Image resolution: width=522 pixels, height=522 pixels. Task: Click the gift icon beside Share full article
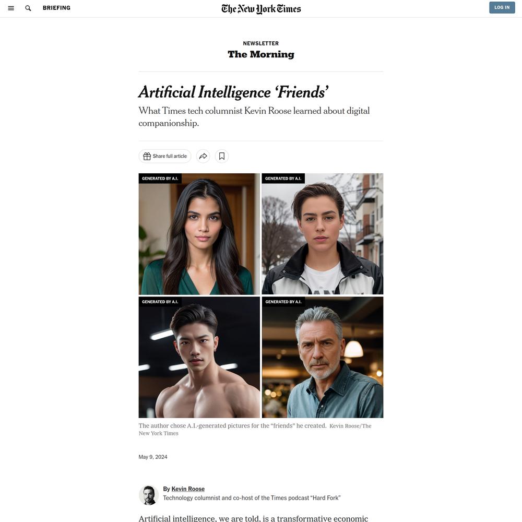click(x=147, y=156)
